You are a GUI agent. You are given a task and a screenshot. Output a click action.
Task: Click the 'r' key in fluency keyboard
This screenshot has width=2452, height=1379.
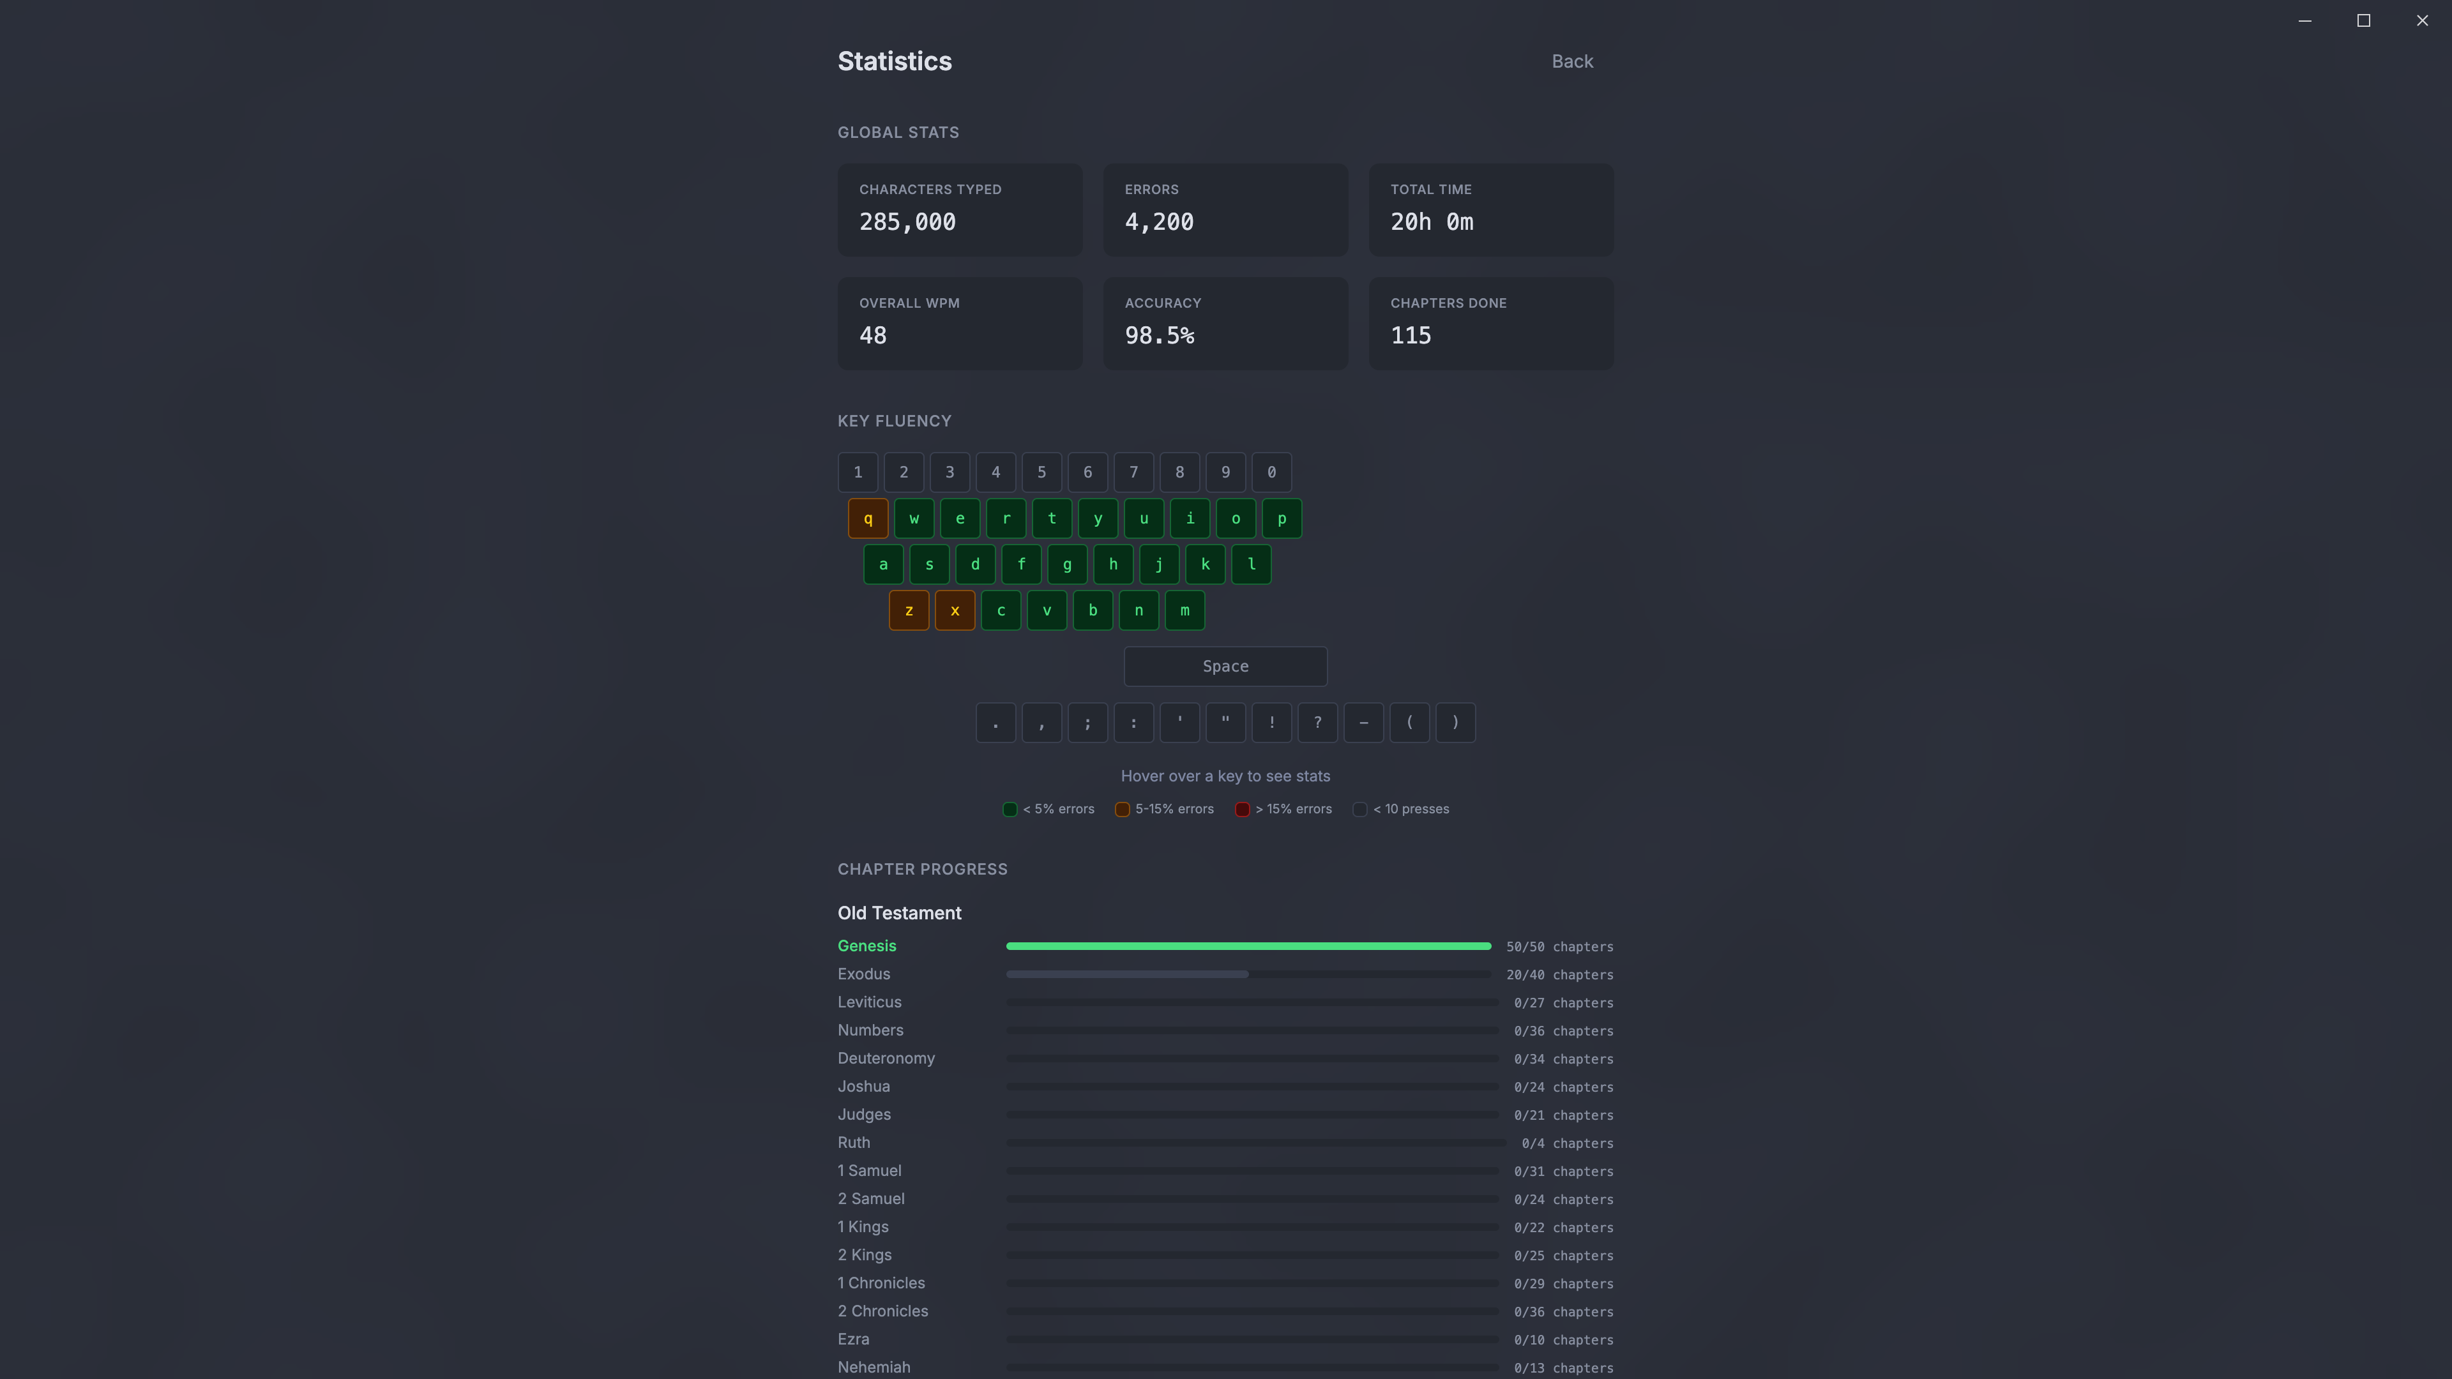coord(1006,518)
